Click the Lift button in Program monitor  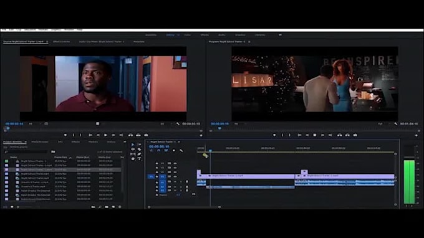pos(340,135)
